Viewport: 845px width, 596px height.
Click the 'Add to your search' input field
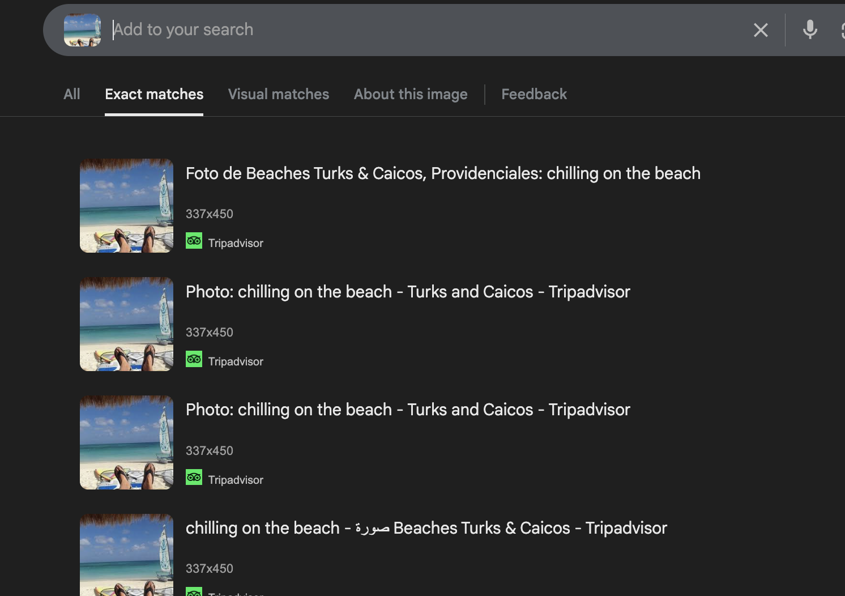tap(396, 29)
